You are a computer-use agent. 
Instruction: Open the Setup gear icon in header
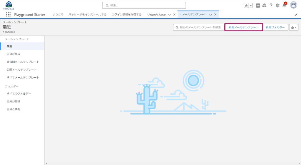(x=277, y=6)
